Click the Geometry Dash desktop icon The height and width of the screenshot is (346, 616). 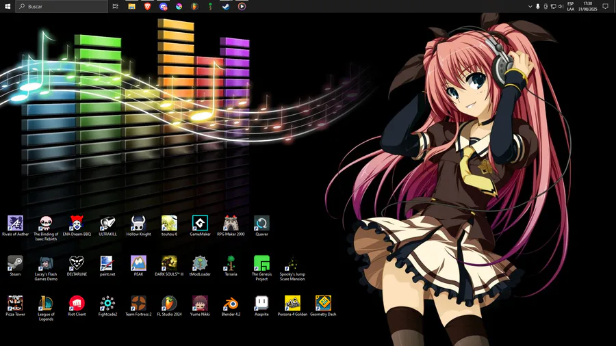click(323, 303)
